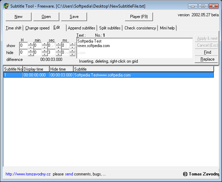This screenshot has height=182, width=222.
Task: Increase show hours with up arrow
Action: point(31,44)
